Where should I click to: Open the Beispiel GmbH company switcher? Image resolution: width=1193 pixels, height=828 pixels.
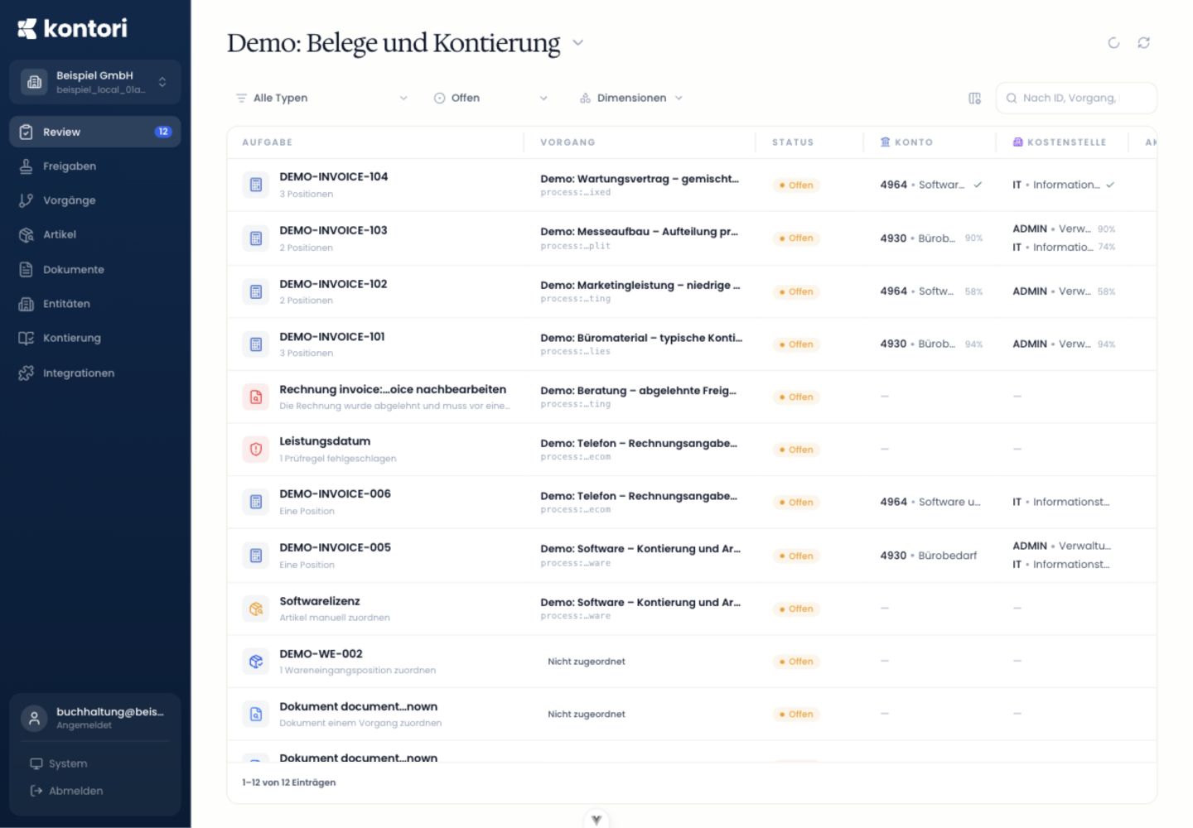[95, 82]
